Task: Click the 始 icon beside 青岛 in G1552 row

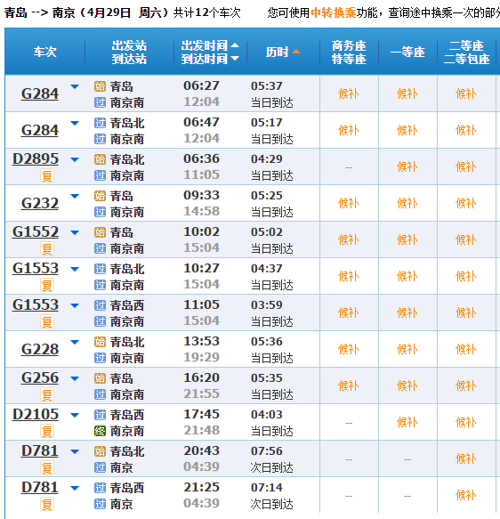Action: tap(100, 232)
